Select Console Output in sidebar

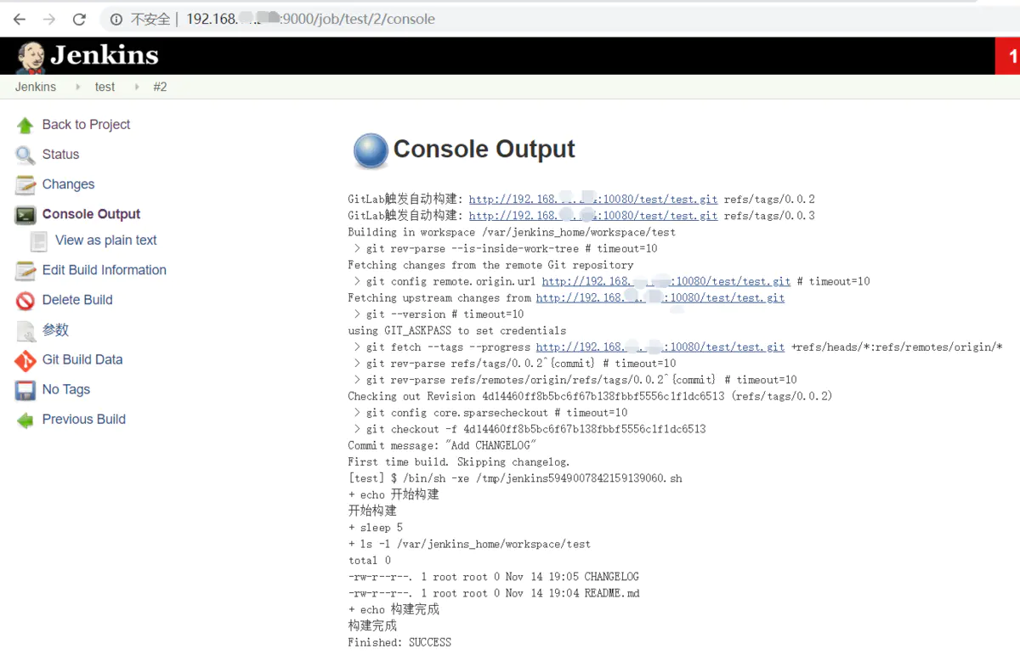91,214
